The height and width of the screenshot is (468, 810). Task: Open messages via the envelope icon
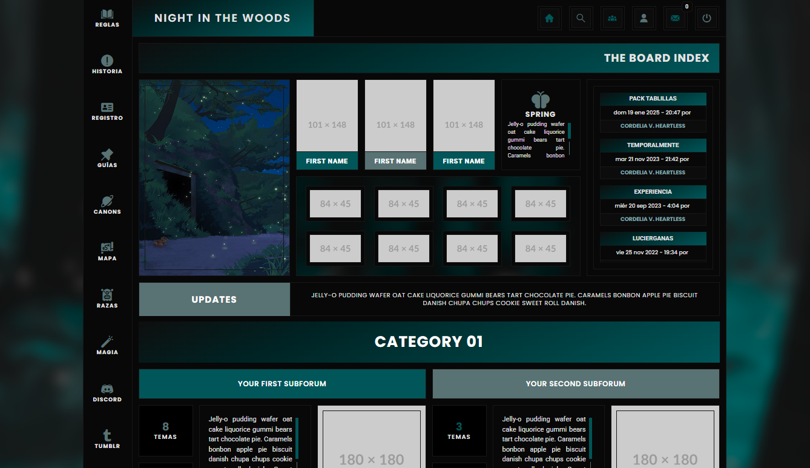(x=676, y=18)
